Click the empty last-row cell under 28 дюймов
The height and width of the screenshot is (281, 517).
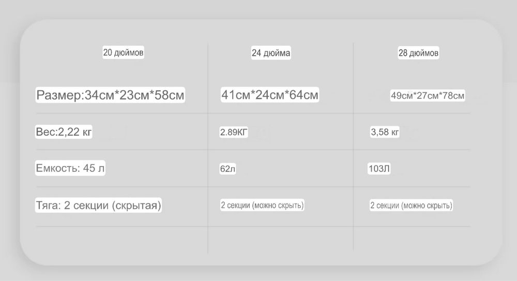pos(412,240)
